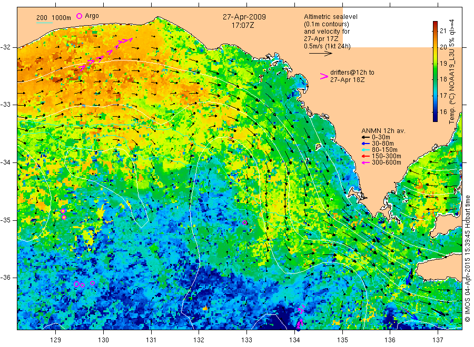Click the time label 17:07Z
474x347 pixels.
243,26
